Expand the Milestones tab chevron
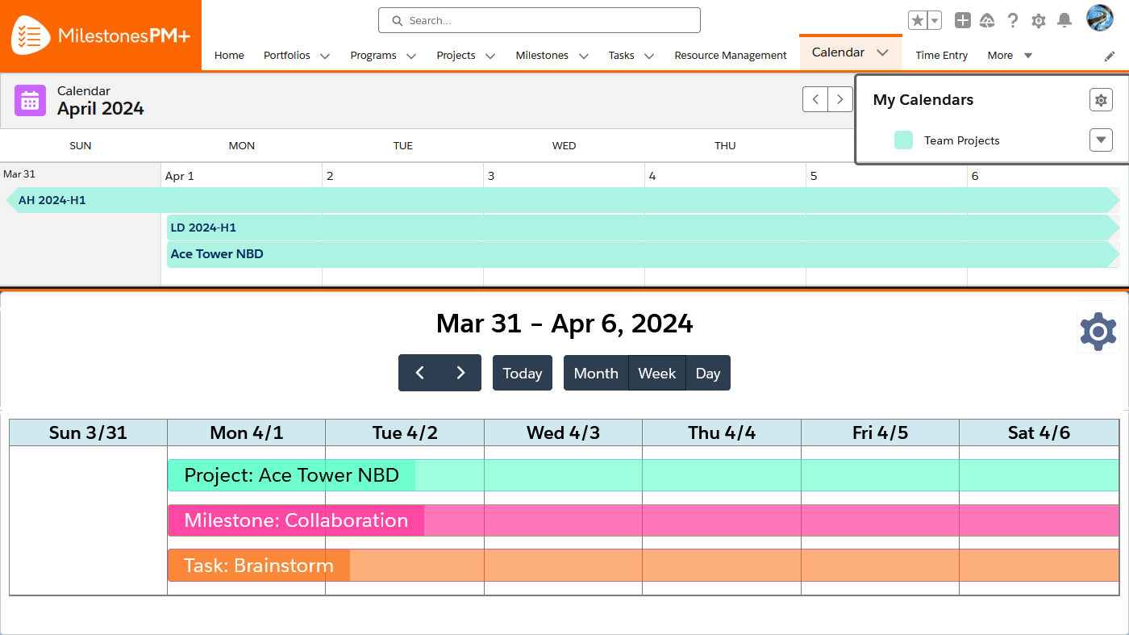The width and height of the screenshot is (1129, 635). click(x=583, y=56)
